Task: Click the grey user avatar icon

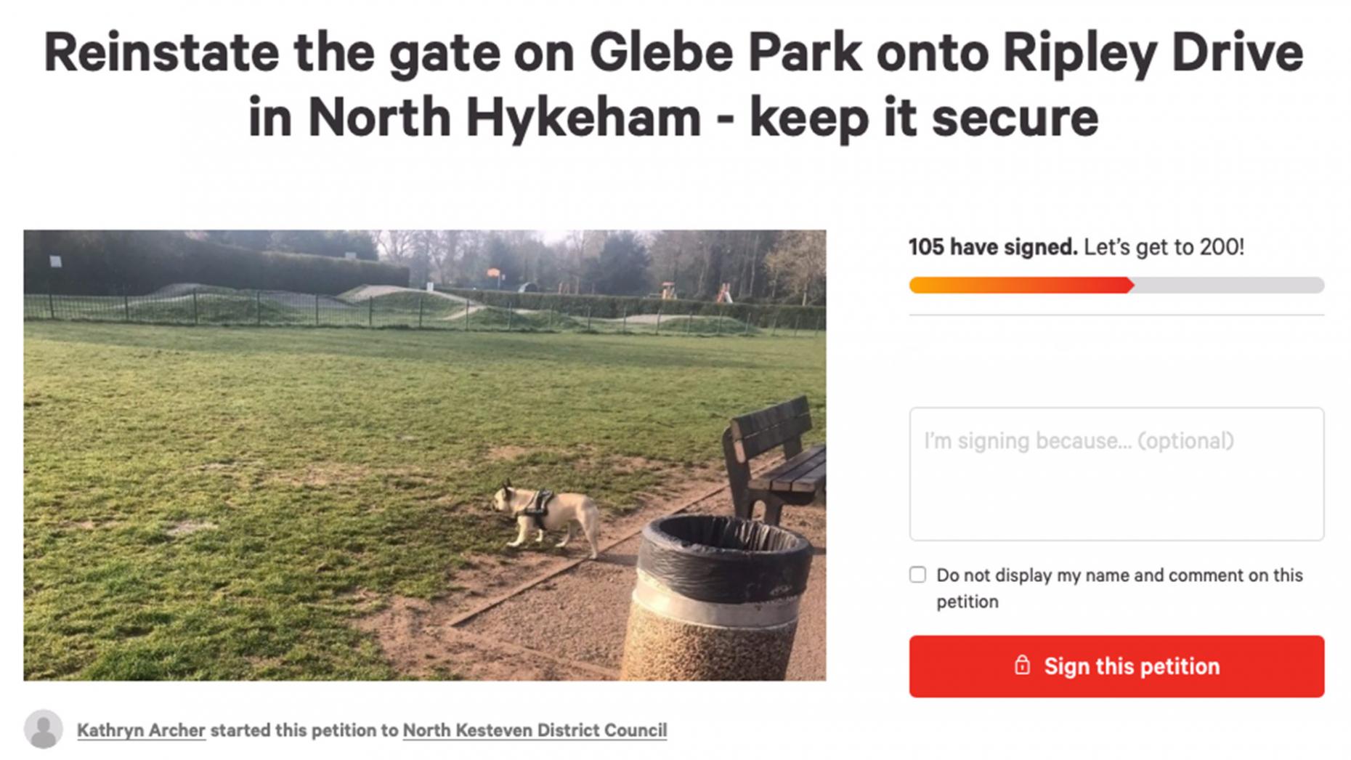Action: (44, 729)
